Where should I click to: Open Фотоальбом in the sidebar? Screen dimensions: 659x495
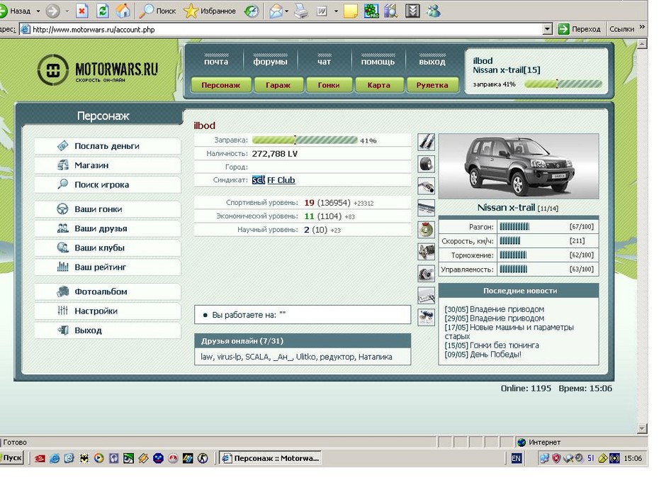pos(108,291)
